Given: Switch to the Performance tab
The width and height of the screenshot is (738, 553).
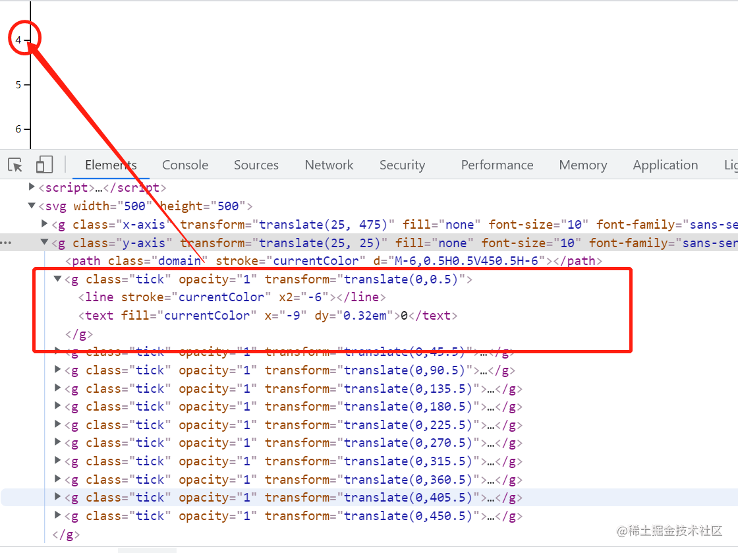Looking at the screenshot, I should (x=497, y=165).
